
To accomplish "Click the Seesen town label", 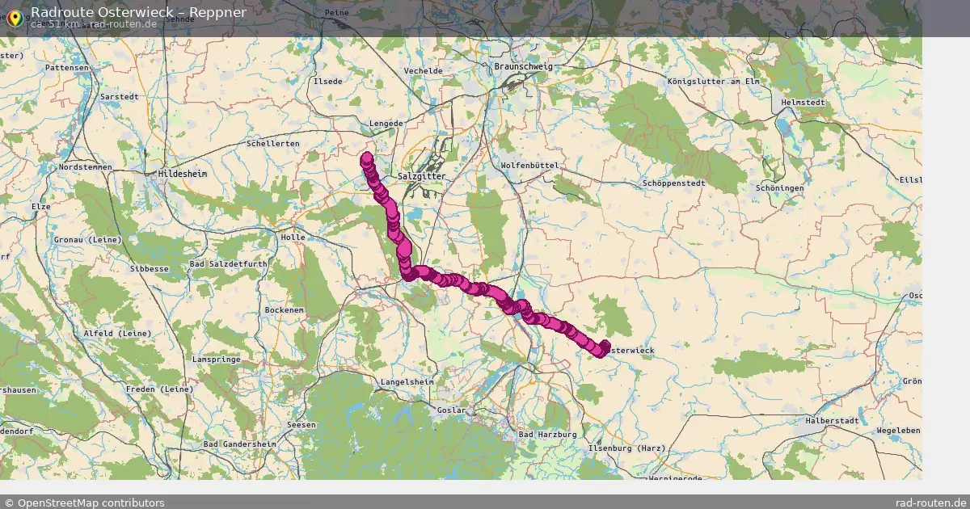I will coord(302,424).
